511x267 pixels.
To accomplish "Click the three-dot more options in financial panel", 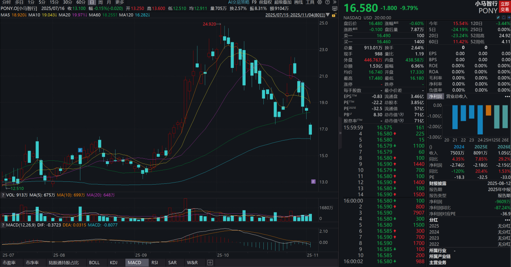I will pyautogui.click(x=507, y=97).
